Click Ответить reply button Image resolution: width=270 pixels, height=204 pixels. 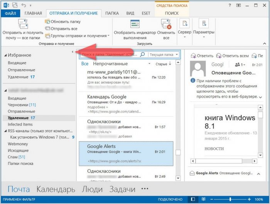202,56
